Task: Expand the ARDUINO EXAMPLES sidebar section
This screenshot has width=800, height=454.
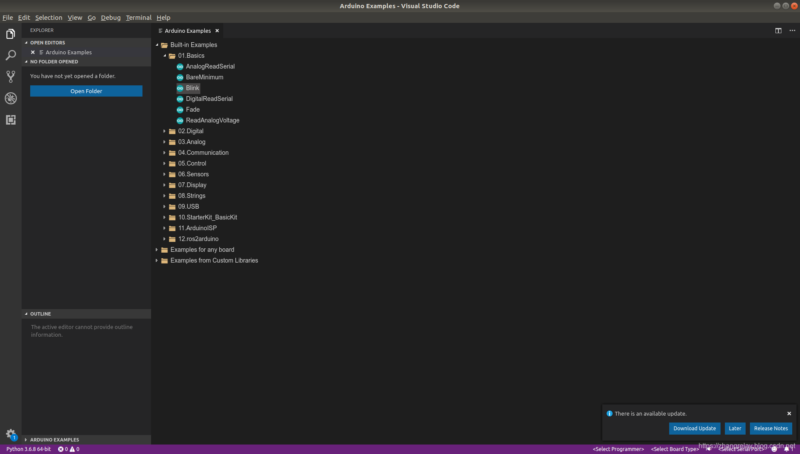Action: [x=86, y=440]
